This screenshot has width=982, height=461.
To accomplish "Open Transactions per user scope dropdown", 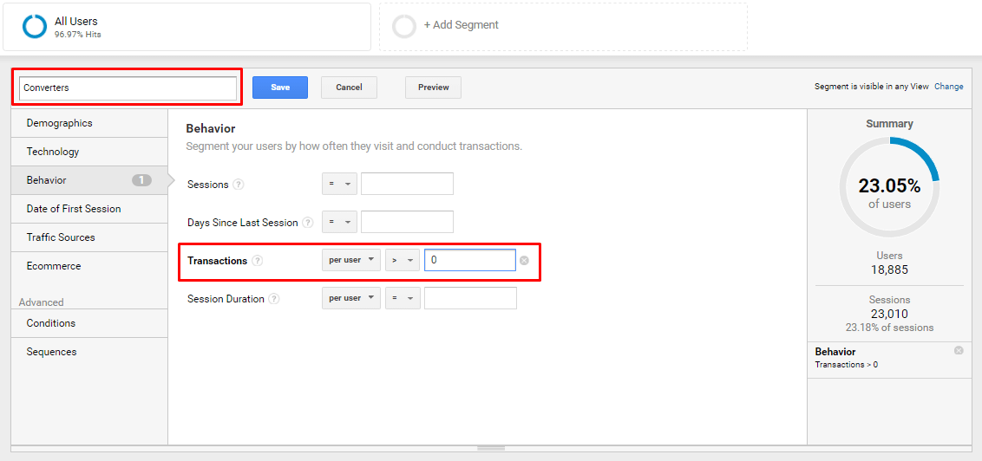I will (x=351, y=260).
